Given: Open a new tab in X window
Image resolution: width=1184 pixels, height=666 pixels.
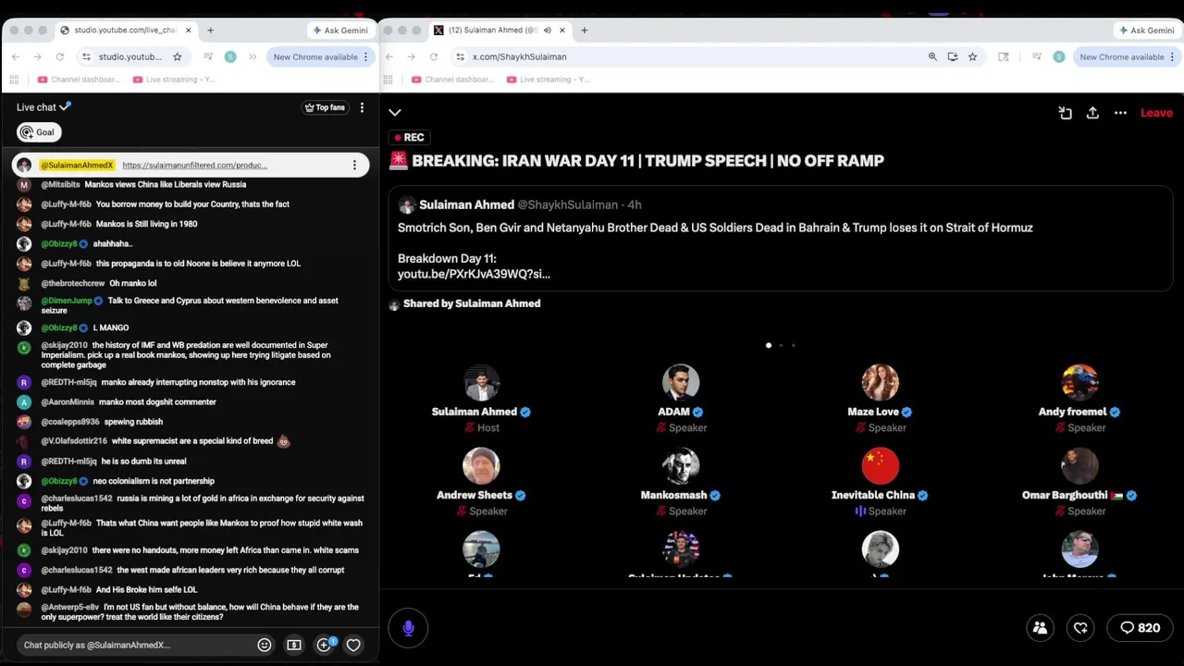Looking at the screenshot, I should 584,31.
